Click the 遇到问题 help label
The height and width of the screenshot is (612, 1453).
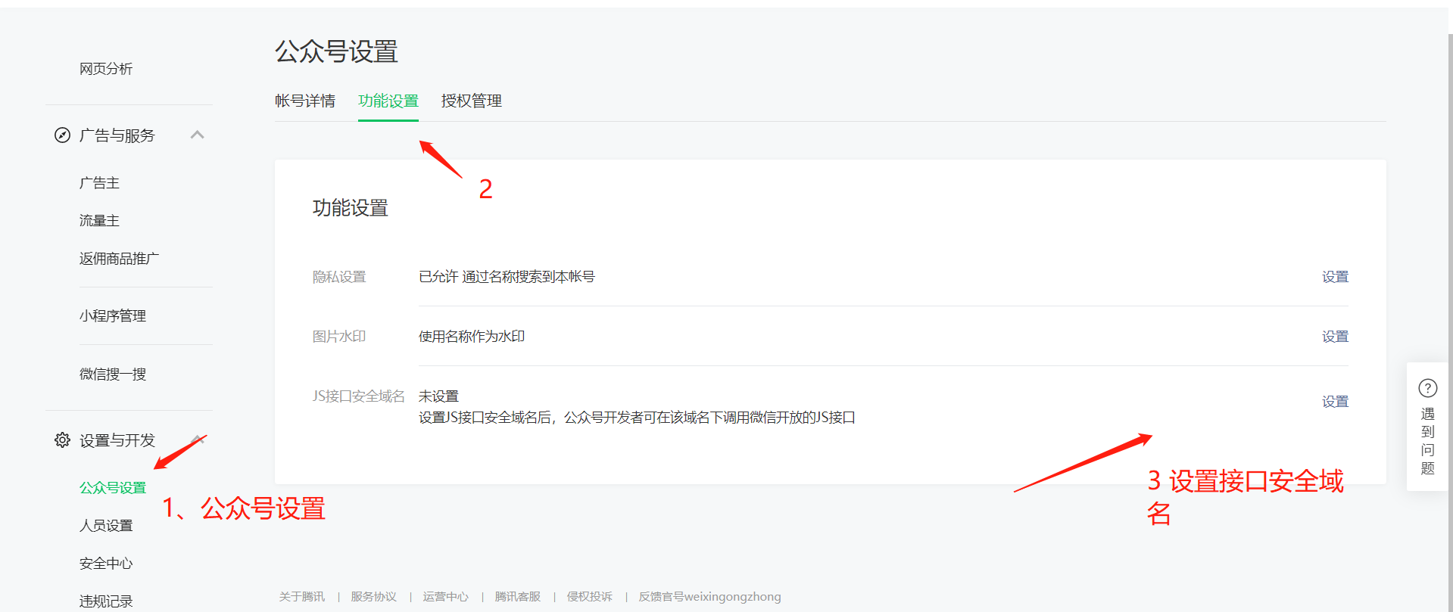[1427, 442]
